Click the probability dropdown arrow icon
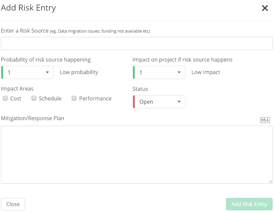The height and width of the screenshot is (212, 274). [x=47, y=72]
